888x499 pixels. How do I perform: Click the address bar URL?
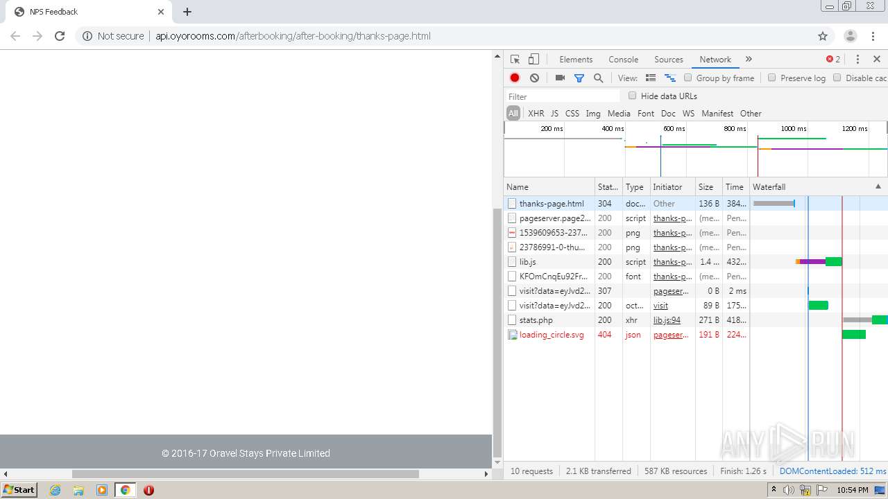tap(293, 36)
